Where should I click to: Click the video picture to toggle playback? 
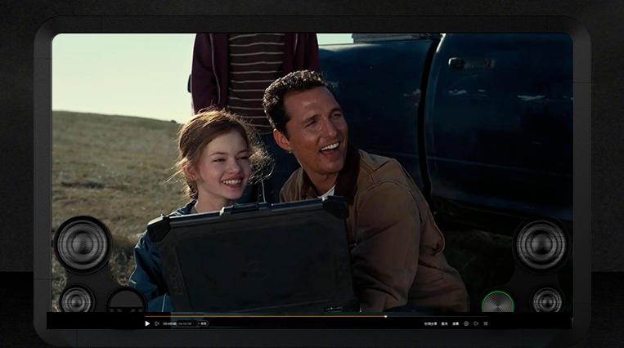tap(312, 163)
